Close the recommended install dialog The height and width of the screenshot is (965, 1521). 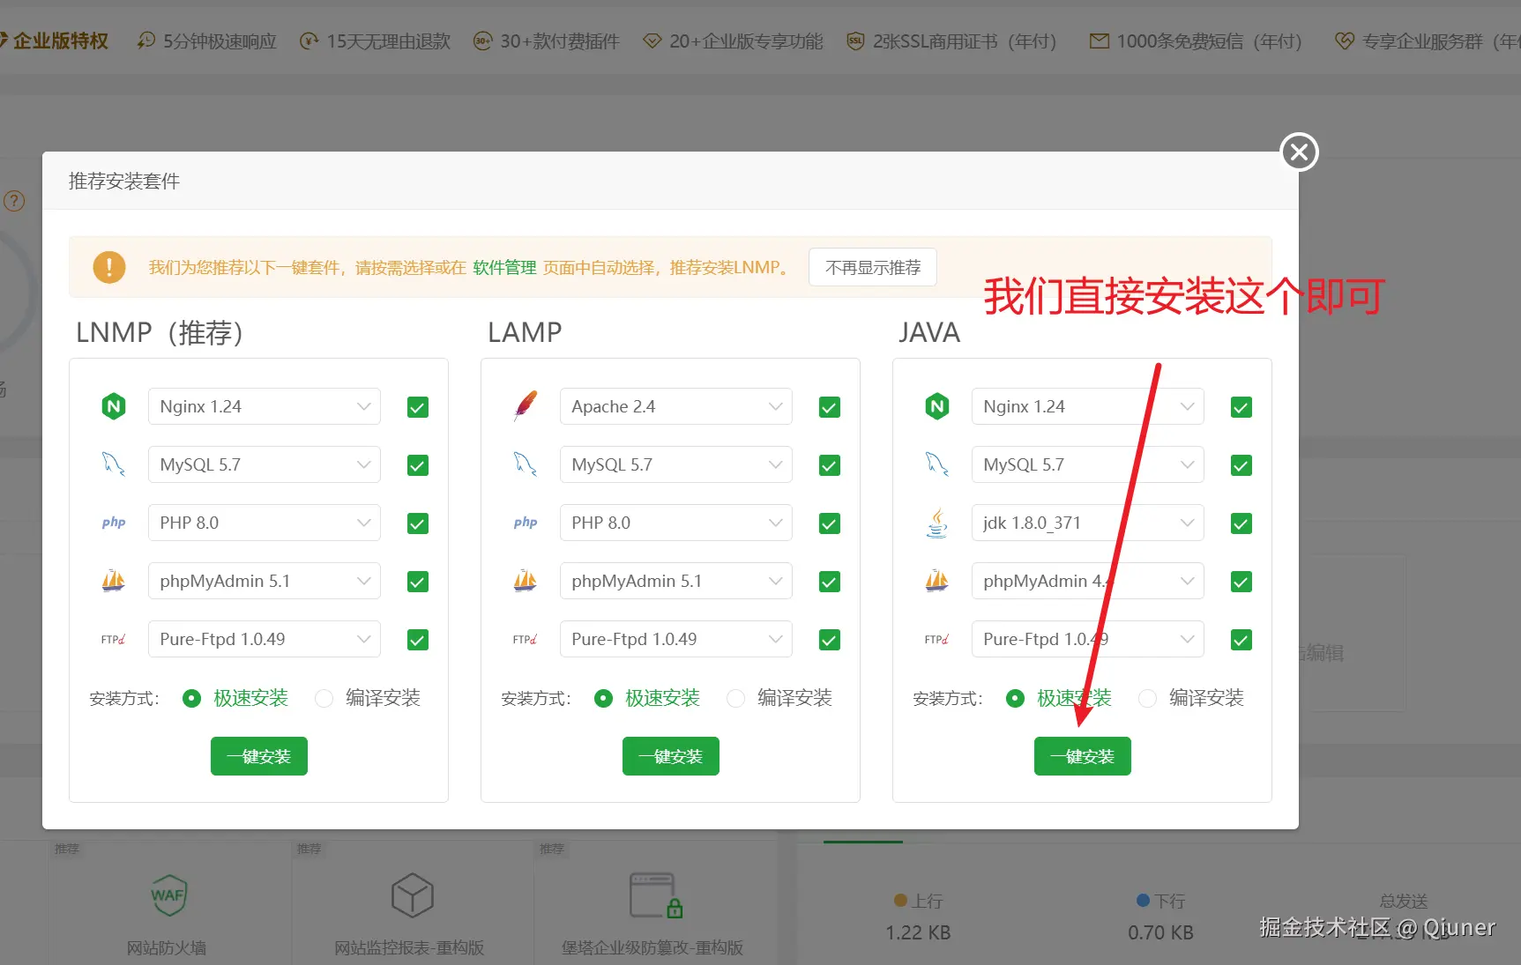pos(1299,152)
